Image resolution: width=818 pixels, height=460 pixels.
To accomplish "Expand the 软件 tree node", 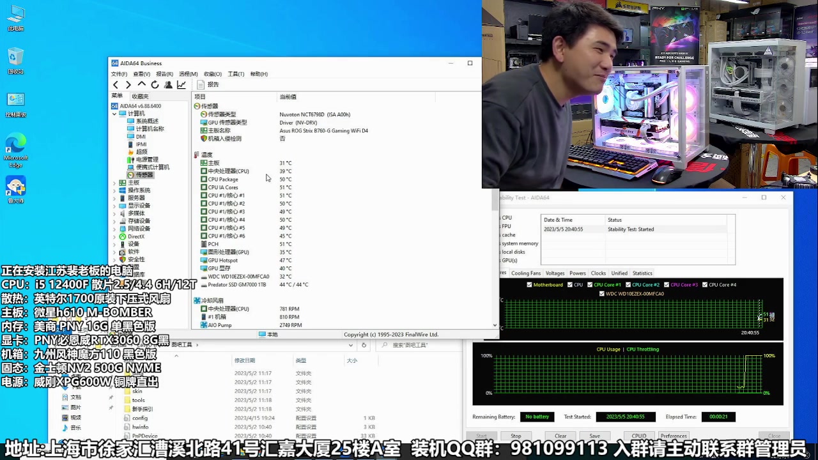I will [114, 252].
